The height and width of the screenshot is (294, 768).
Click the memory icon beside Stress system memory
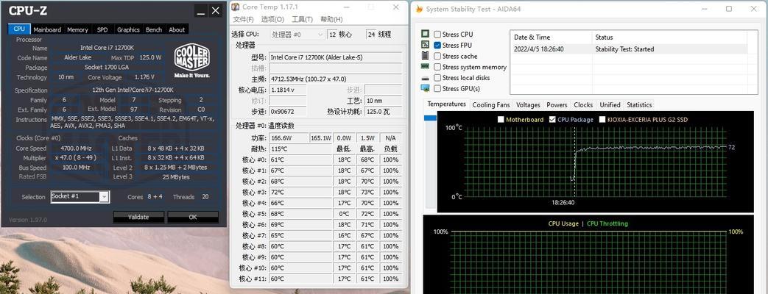point(425,67)
